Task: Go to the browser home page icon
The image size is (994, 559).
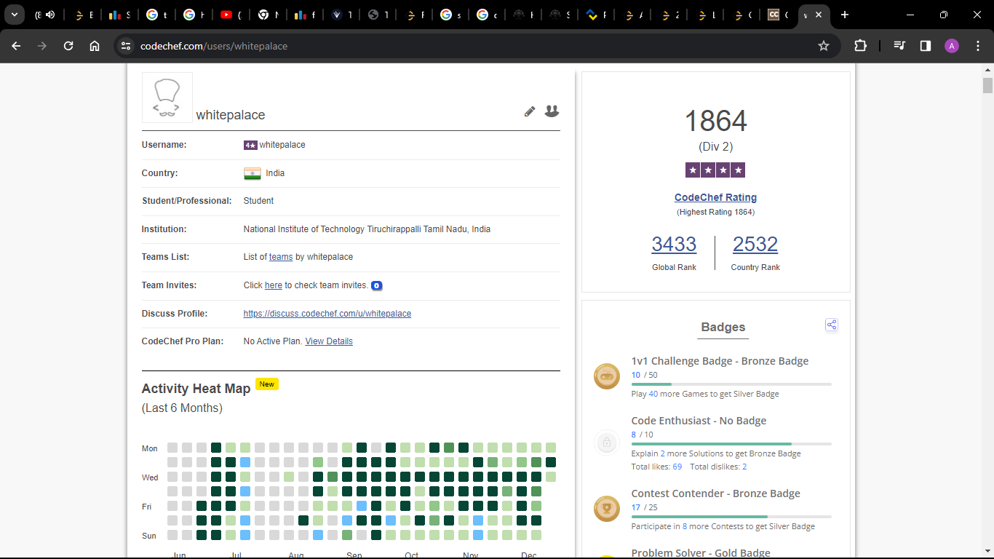Action: coord(95,46)
